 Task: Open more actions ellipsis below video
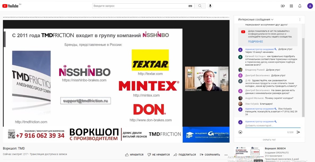pos(226,155)
